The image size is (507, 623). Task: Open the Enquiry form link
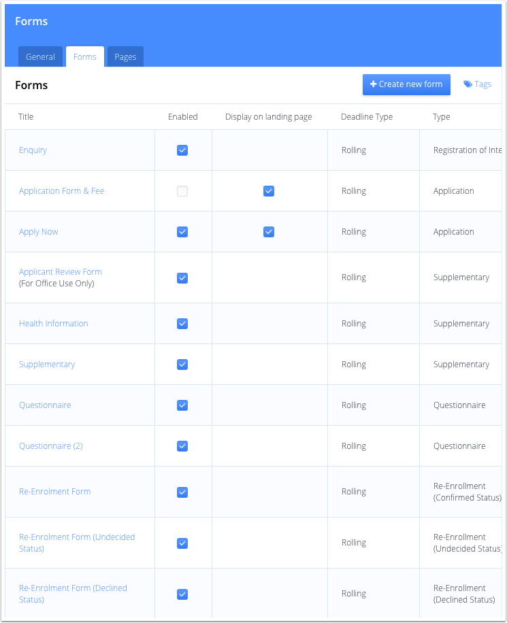[x=33, y=150]
